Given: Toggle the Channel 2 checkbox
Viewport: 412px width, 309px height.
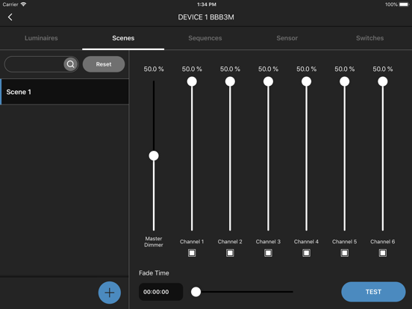Looking at the screenshot, I should coord(230,253).
